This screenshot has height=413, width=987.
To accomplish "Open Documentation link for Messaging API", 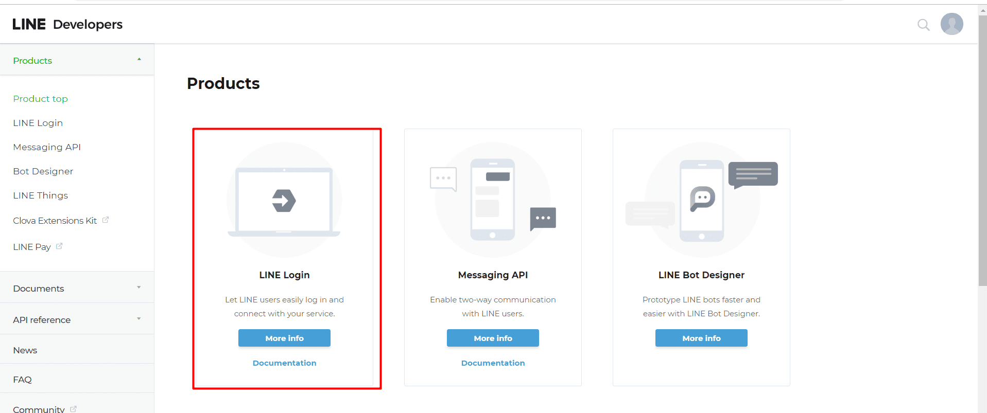I will coord(493,363).
